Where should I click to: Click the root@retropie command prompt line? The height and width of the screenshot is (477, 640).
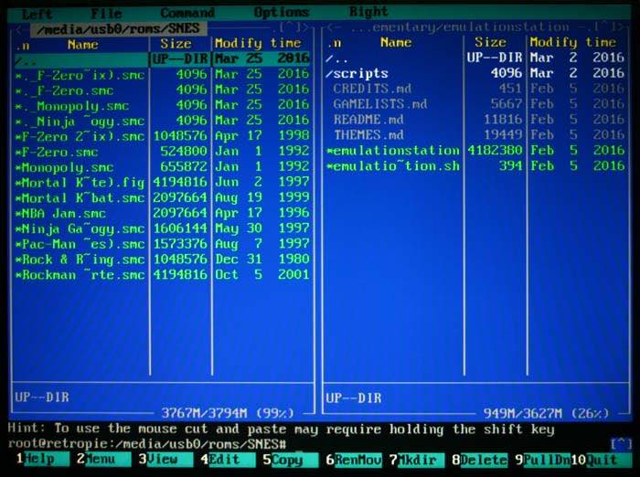point(147,443)
